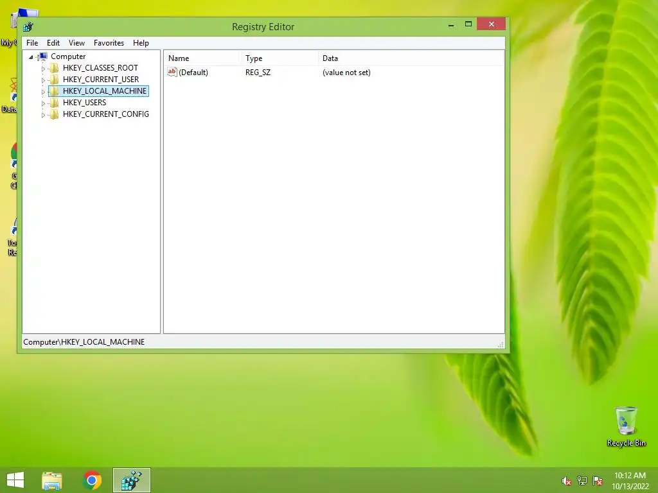Expand the HKEY_CLASSES_ROOT key
Image resolution: width=658 pixels, height=493 pixels.
pos(43,68)
